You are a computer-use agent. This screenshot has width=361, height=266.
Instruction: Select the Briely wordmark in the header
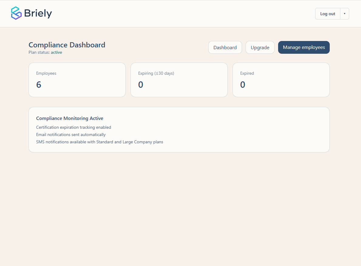[x=38, y=13]
